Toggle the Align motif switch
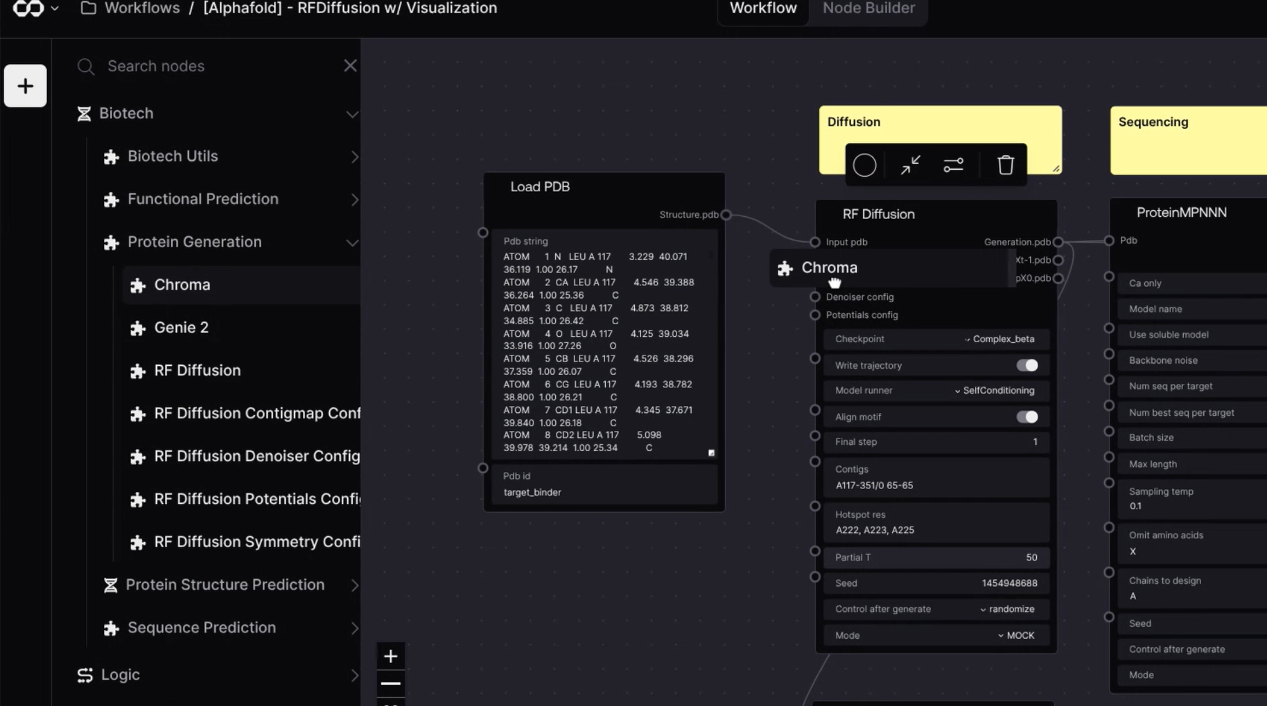Viewport: 1267px width, 706px height. [1027, 416]
